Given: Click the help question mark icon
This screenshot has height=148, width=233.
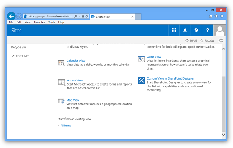Looking at the screenshot, I should 208,31.
